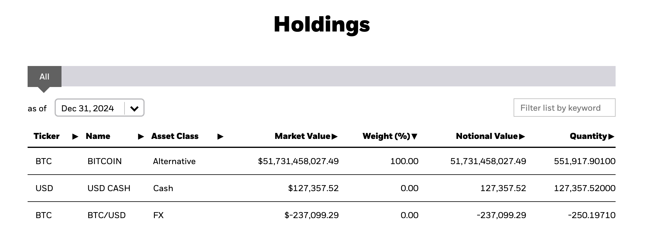Click the sort arrow beside Ticker

(75, 136)
